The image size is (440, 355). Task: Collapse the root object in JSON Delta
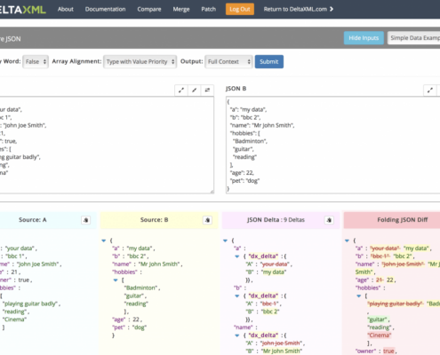[x=225, y=241]
